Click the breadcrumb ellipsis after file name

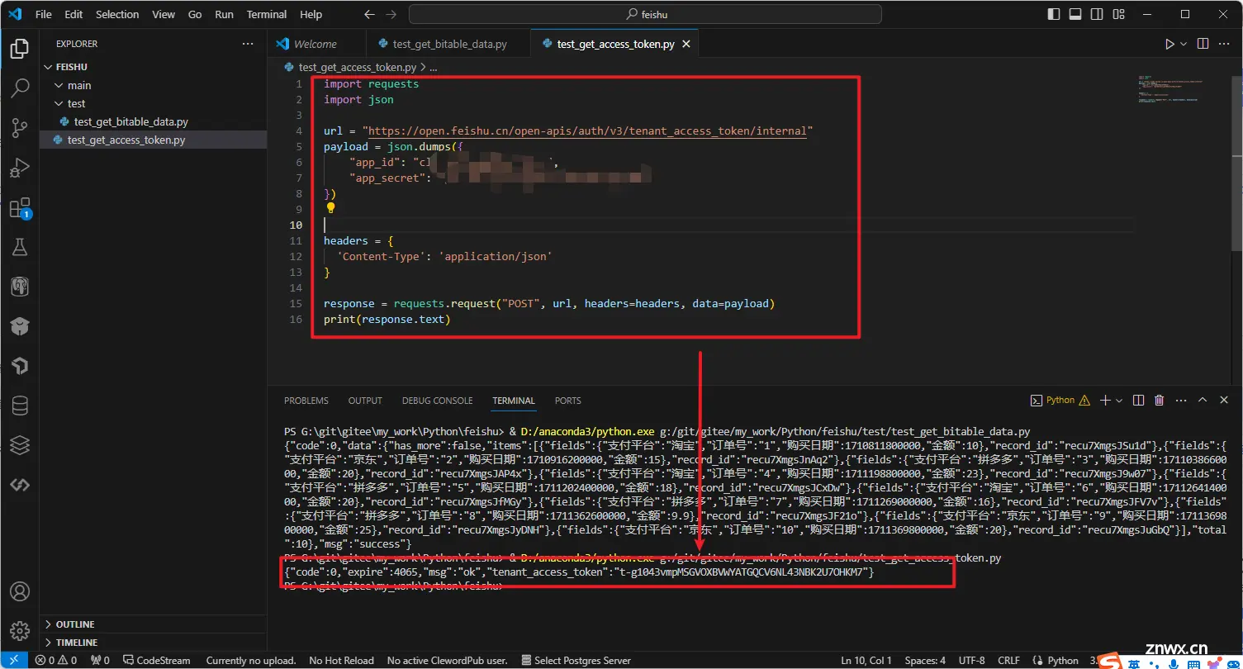click(434, 67)
